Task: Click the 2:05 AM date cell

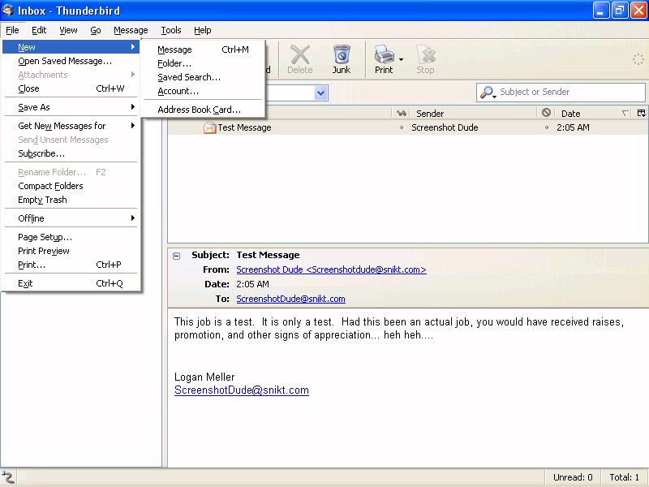Action: [573, 127]
